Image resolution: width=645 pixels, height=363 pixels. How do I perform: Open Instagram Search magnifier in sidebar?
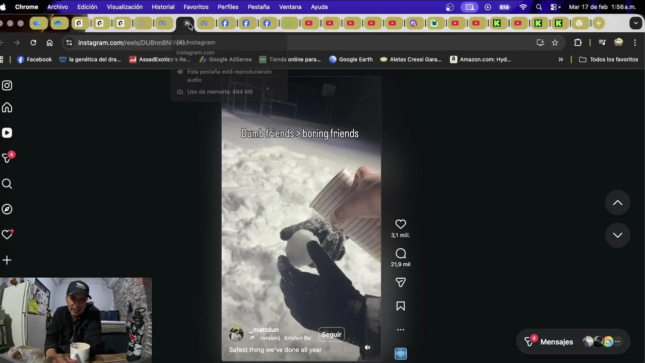pos(7,184)
